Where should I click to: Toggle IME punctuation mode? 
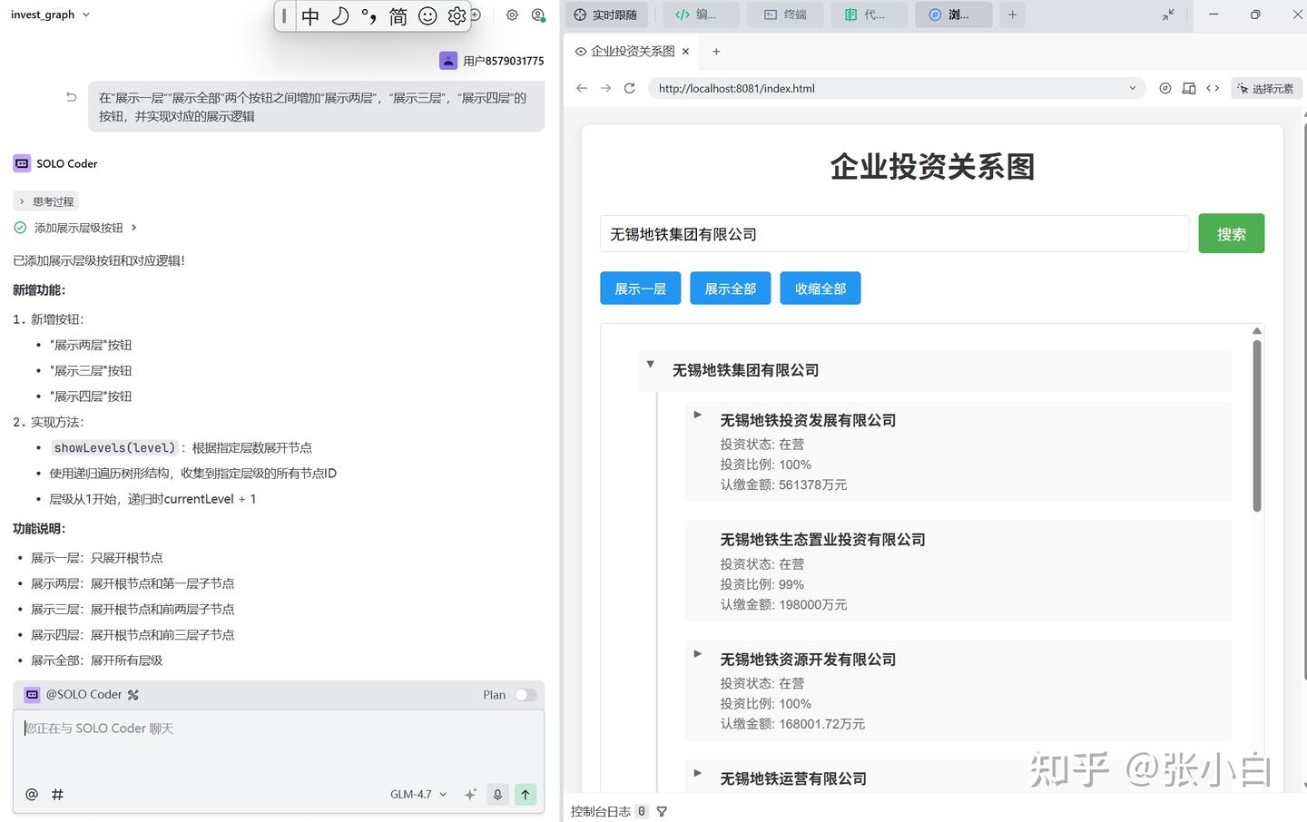pyautogui.click(x=369, y=15)
